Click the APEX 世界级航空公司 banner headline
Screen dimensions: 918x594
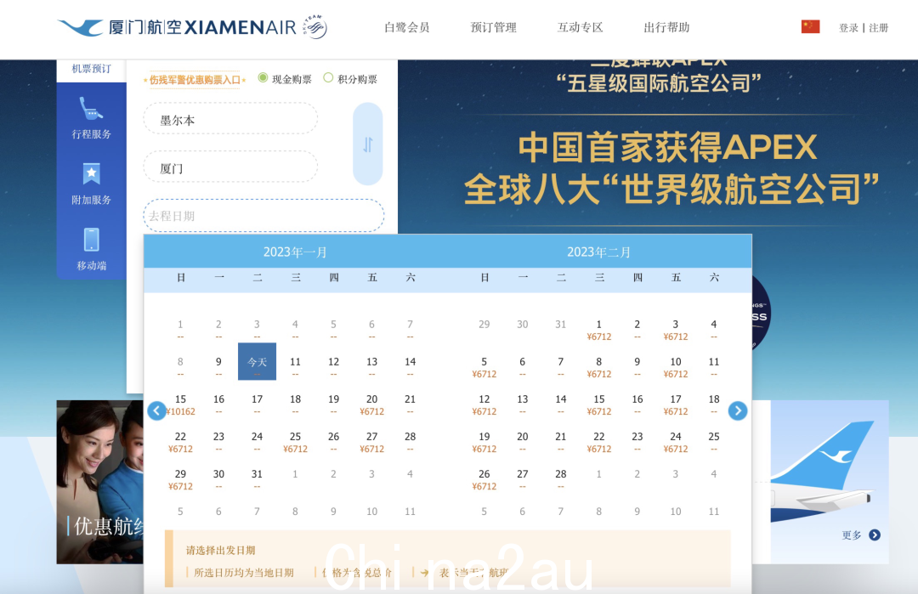point(671,168)
